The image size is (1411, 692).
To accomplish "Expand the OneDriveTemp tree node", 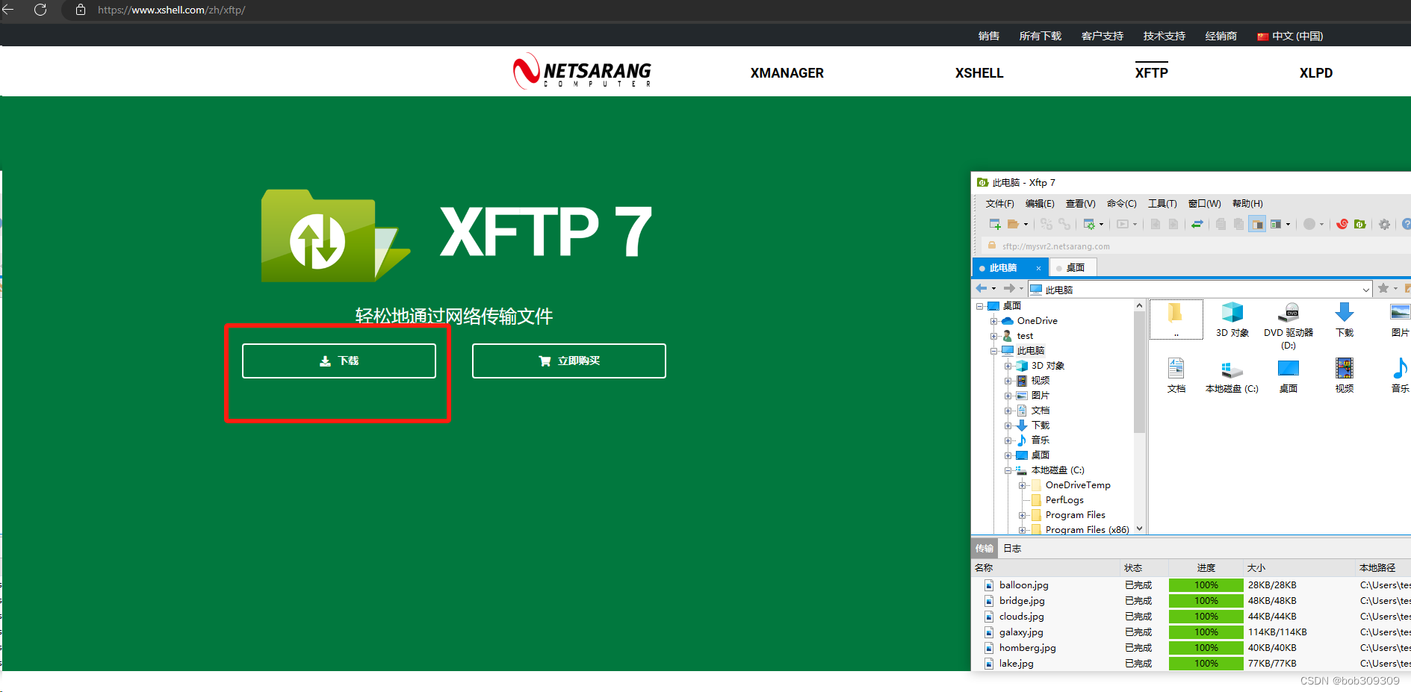I will 1023,485.
